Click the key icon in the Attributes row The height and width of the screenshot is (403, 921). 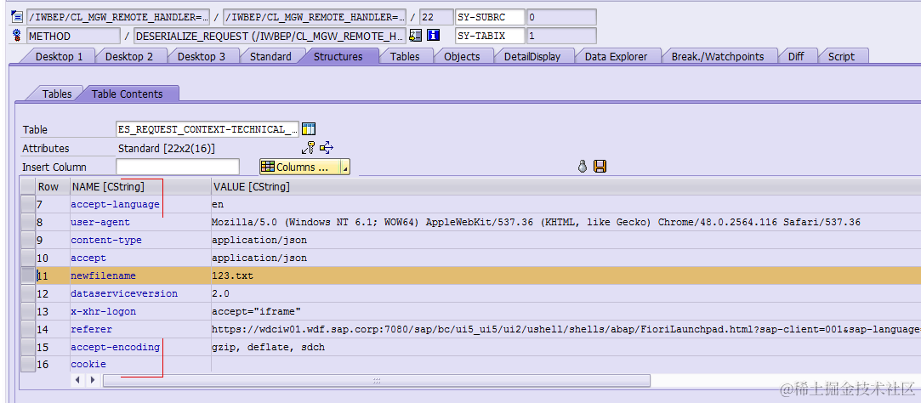tap(308, 148)
